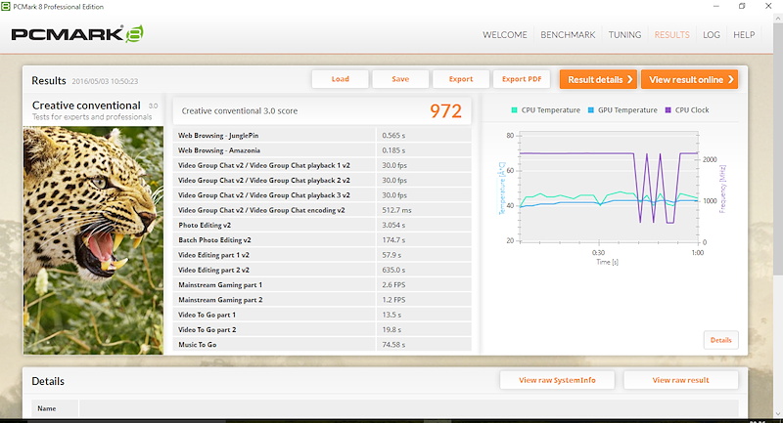Open the TUNING tab
Screen dimensions: 783x423
coord(624,35)
